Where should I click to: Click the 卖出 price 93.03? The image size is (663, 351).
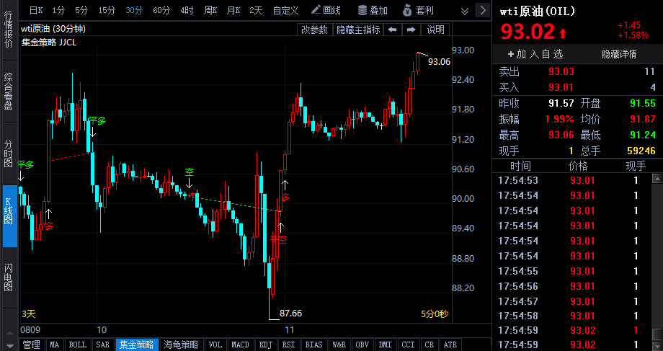561,71
